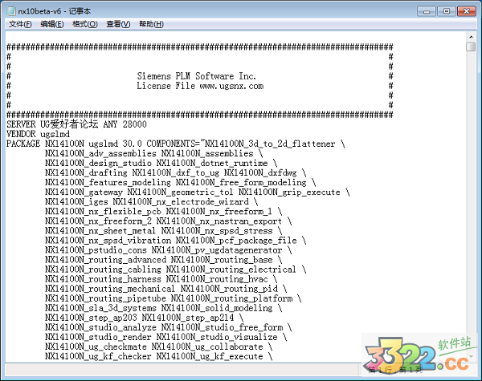Click the word PACKAGE in the text
This screenshot has width=482, height=381.
point(23,144)
